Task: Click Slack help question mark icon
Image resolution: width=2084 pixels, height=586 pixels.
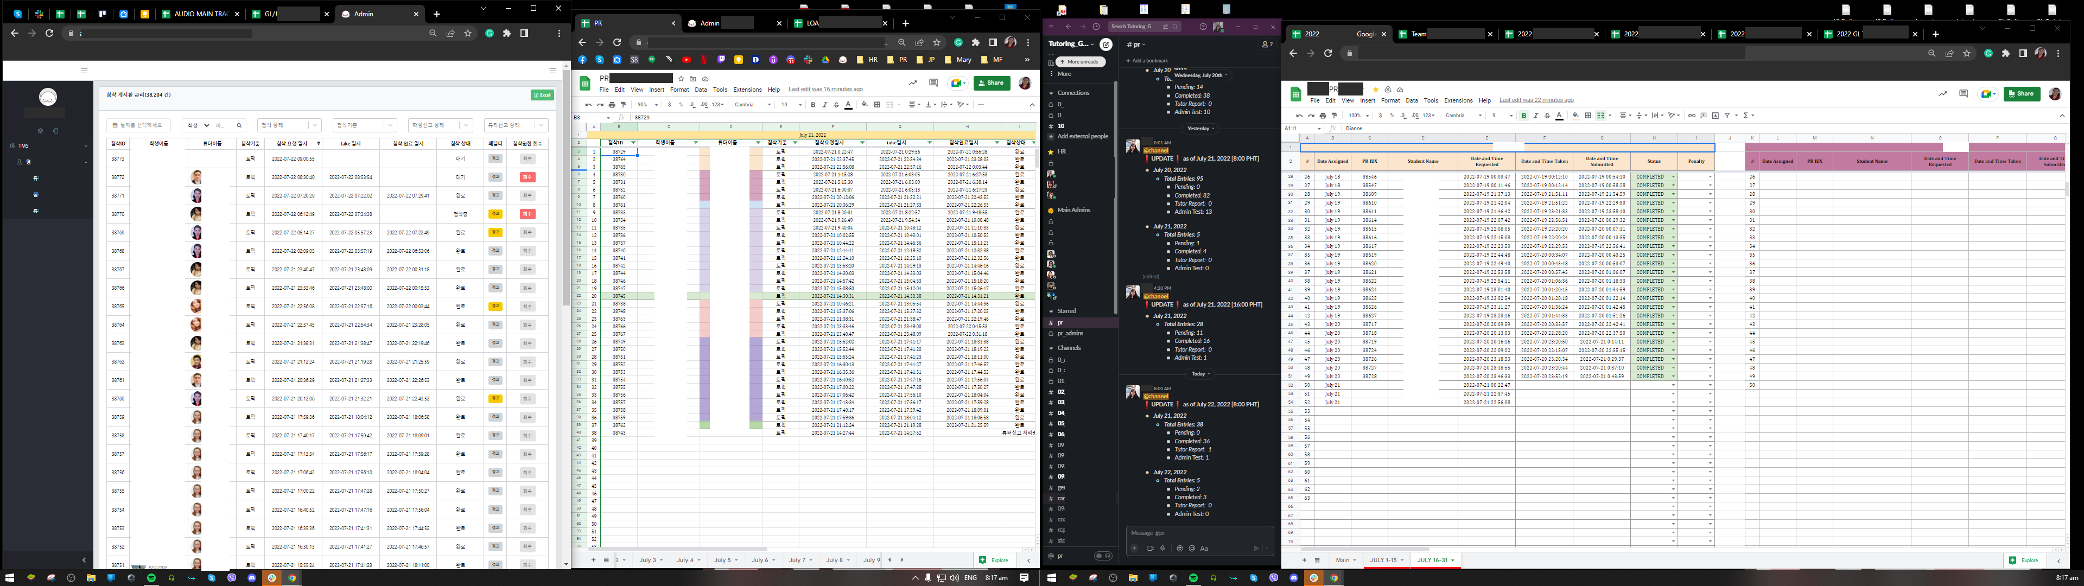Action: (x=1203, y=27)
